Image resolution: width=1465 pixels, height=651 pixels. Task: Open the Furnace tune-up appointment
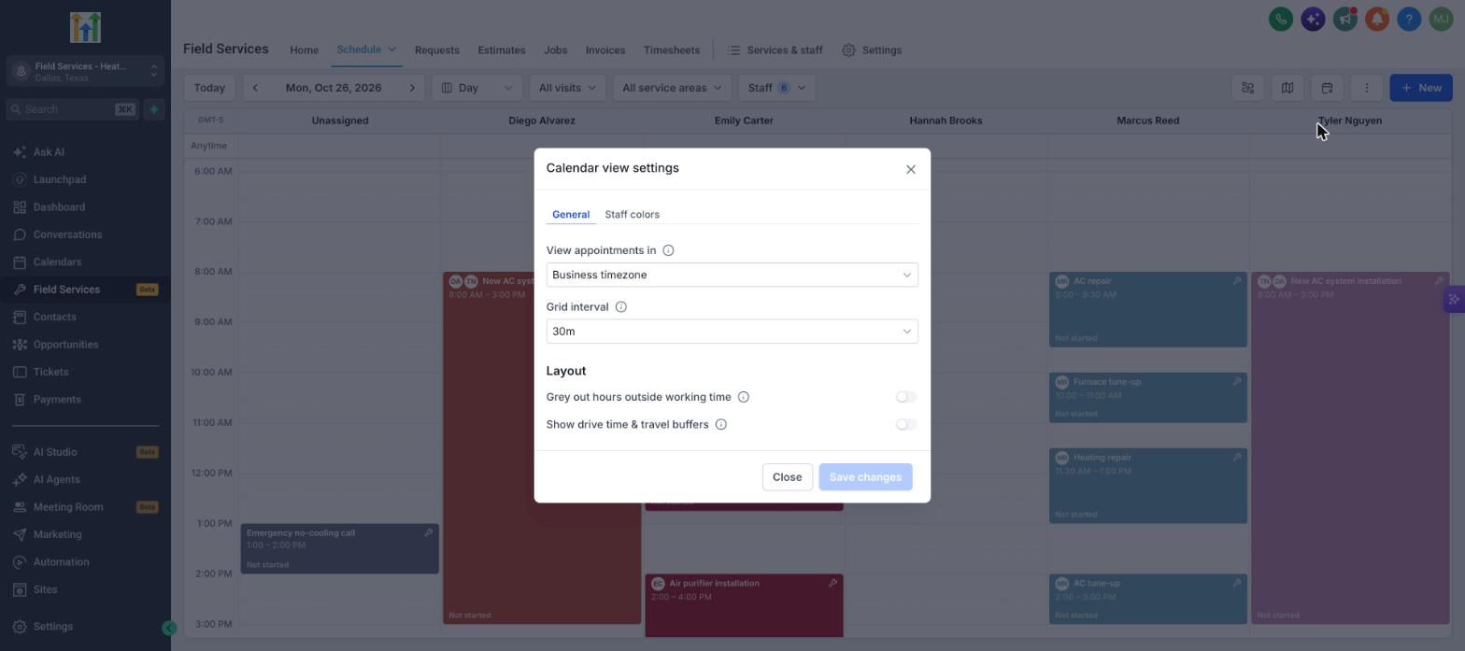coord(1148,398)
